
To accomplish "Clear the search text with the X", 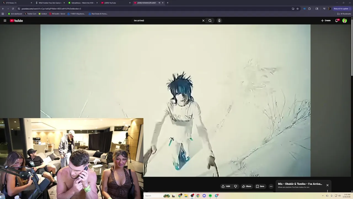I will pos(204,20).
